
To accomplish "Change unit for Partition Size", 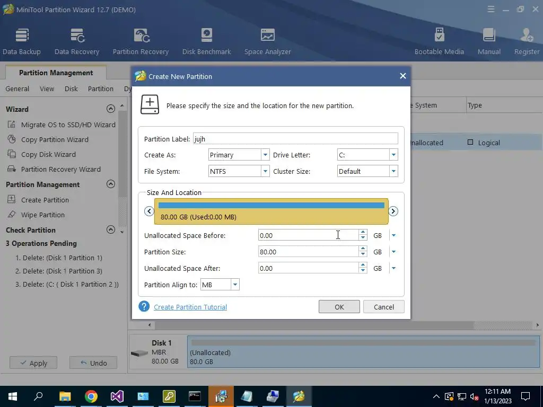I will [393, 252].
